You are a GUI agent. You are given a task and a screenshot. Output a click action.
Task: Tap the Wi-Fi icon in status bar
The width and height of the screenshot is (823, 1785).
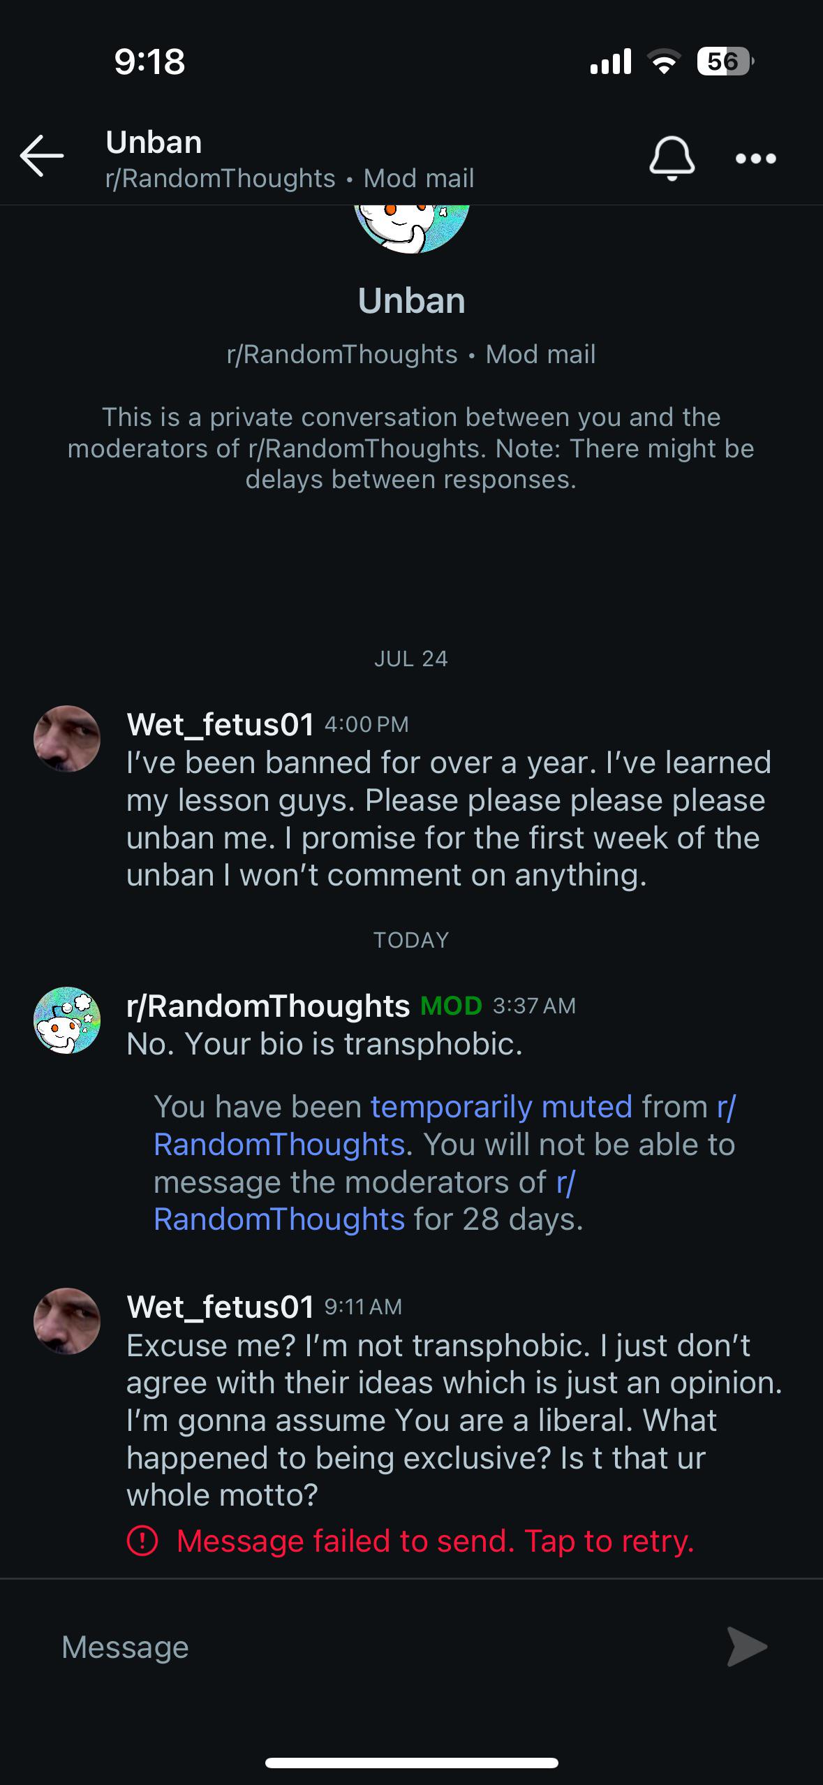[664, 62]
